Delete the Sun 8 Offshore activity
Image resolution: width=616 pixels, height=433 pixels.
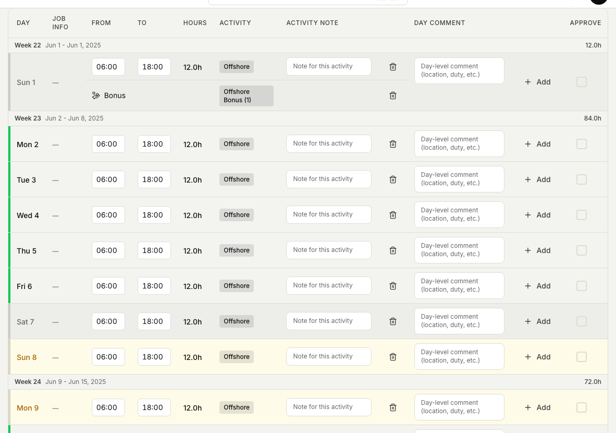tap(393, 357)
